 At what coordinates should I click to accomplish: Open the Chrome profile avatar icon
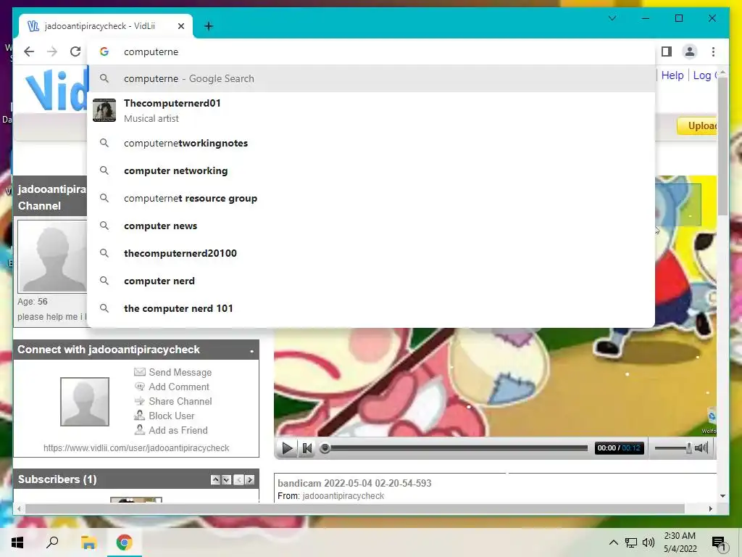tap(690, 51)
